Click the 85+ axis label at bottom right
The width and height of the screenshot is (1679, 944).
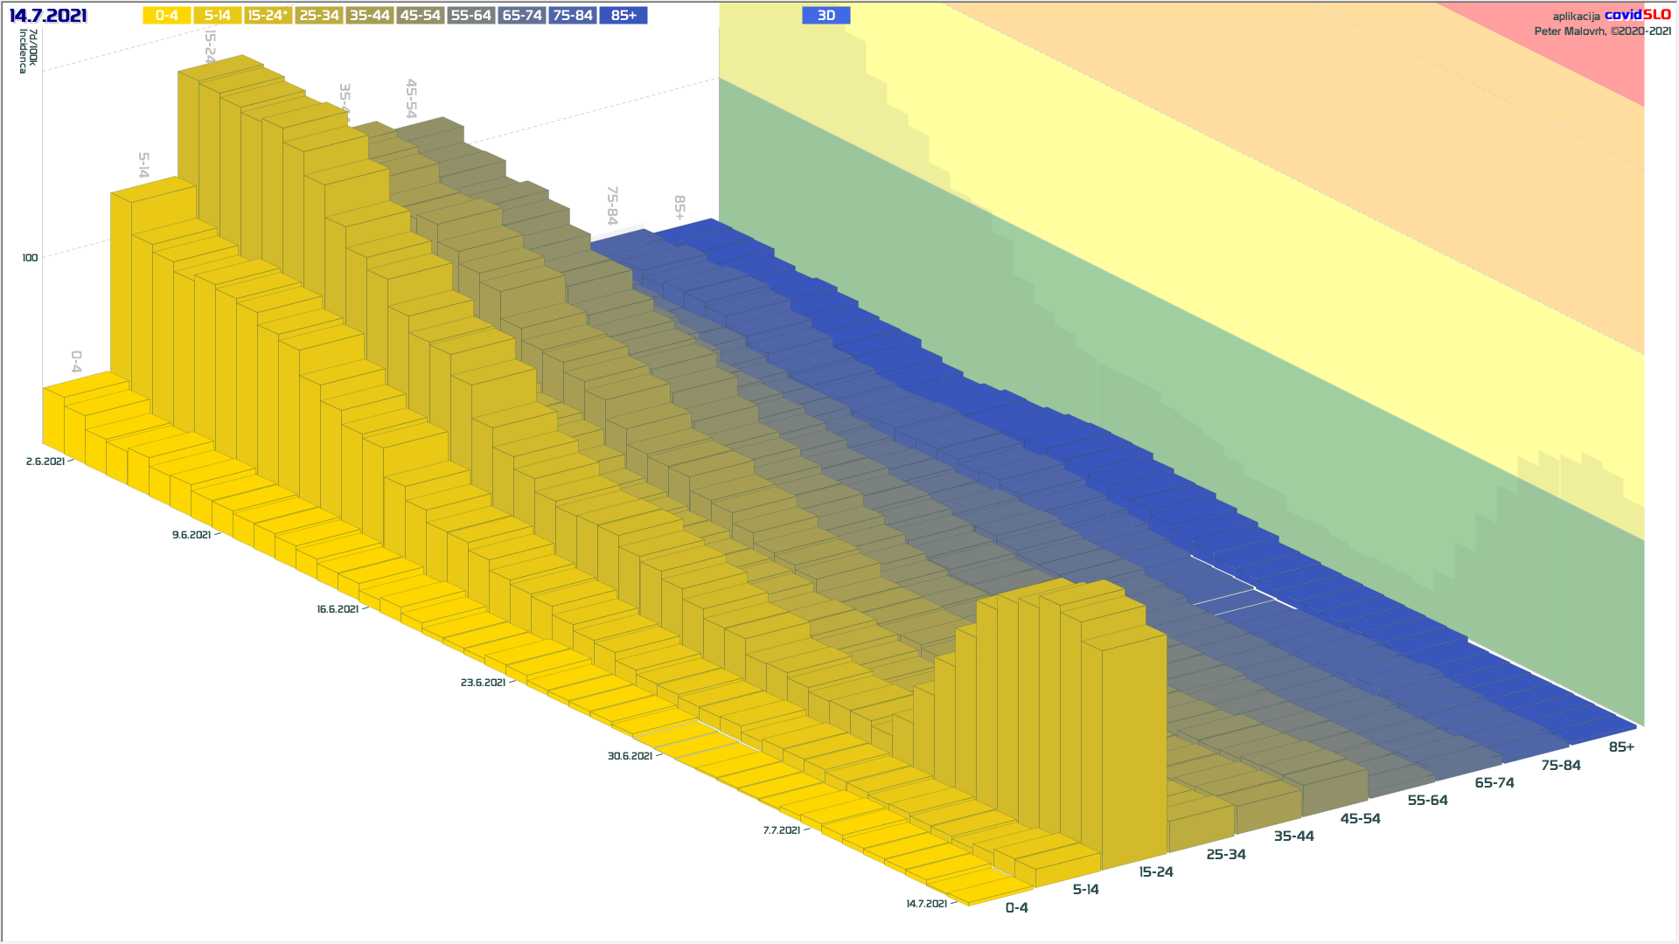[1620, 747]
